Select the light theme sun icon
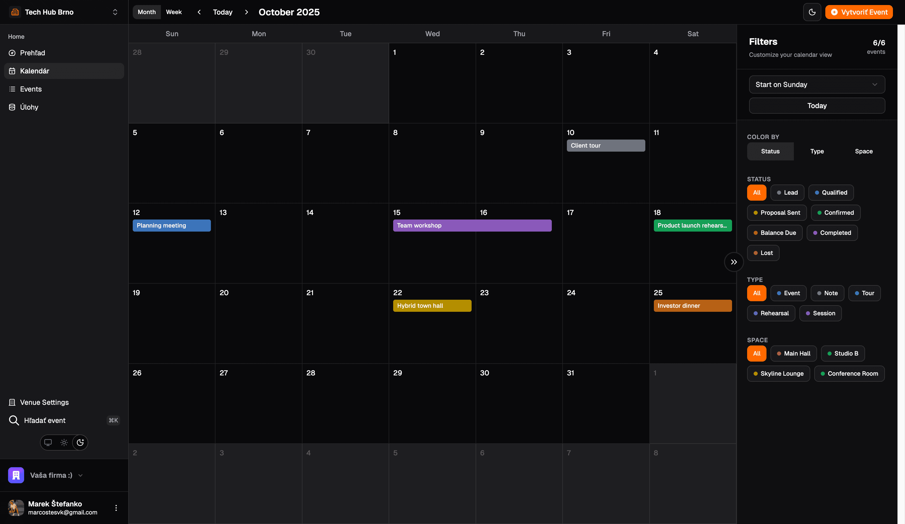The width and height of the screenshot is (905, 524). [x=64, y=442]
